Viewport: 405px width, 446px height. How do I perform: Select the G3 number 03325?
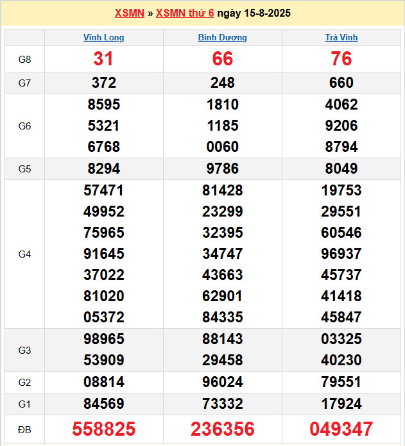pyautogui.click(x=341, y=339)
